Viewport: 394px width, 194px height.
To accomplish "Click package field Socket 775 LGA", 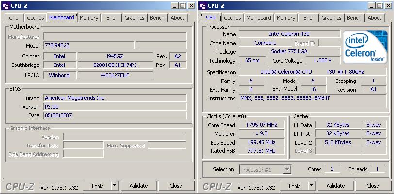I will click(x=289, y=51).
